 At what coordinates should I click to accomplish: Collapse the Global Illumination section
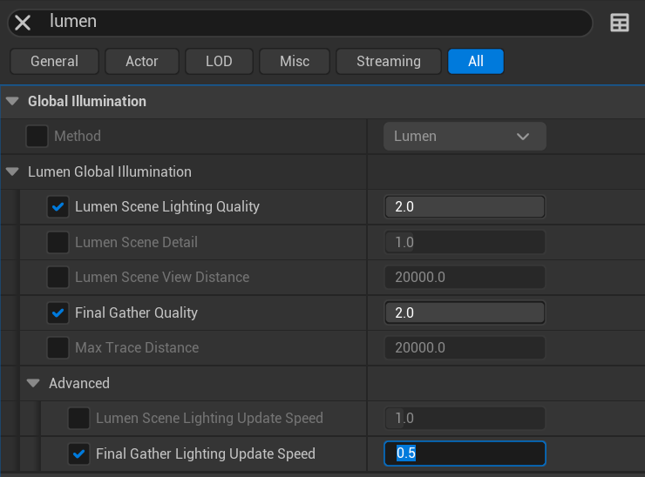(12, 101)
